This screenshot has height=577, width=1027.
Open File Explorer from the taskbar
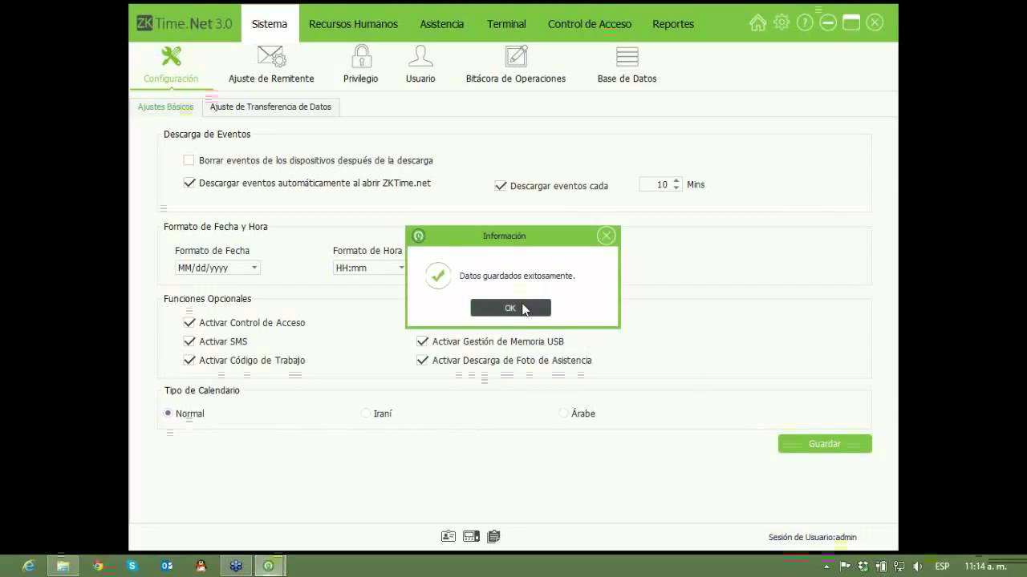pyautogui.click(x=63, y=566)
